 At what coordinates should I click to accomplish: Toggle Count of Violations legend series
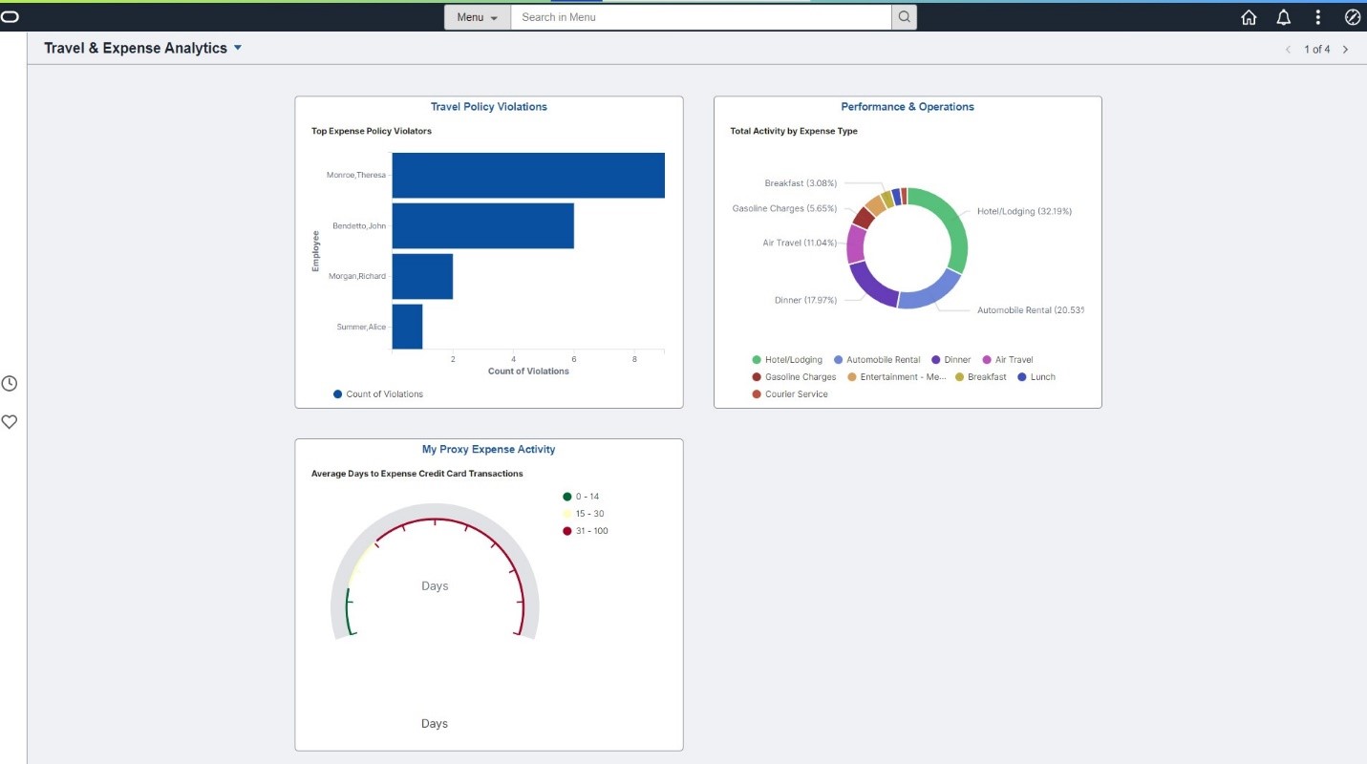pyautogui.click(x=378, y=394)
